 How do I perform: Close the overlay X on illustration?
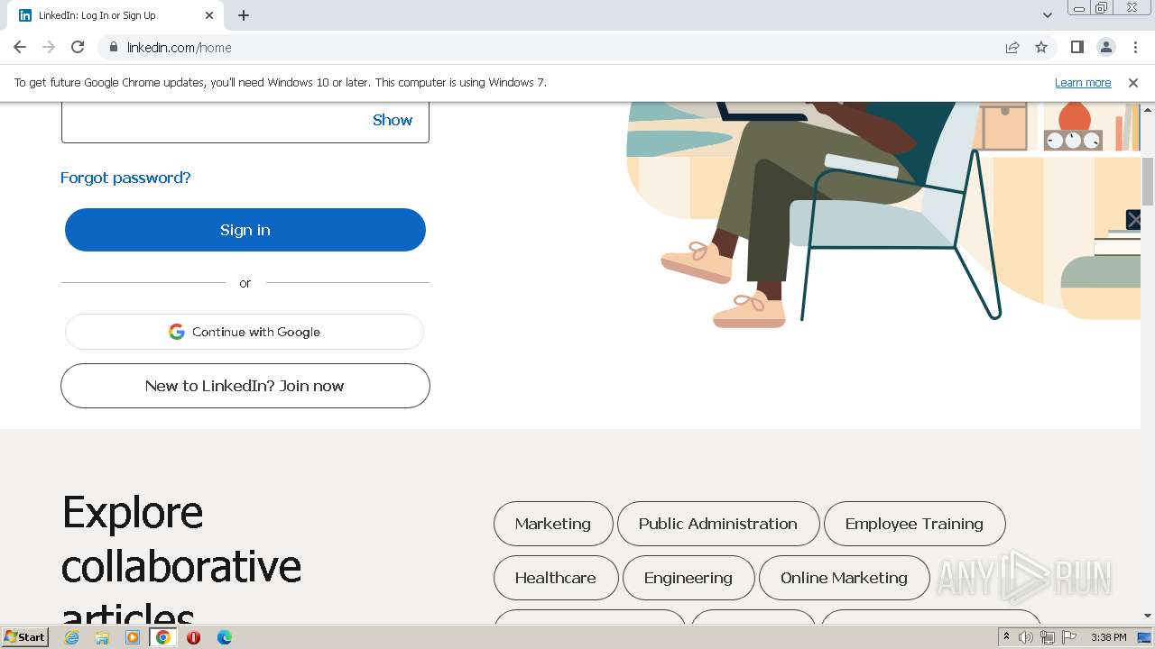[1134, 219]
